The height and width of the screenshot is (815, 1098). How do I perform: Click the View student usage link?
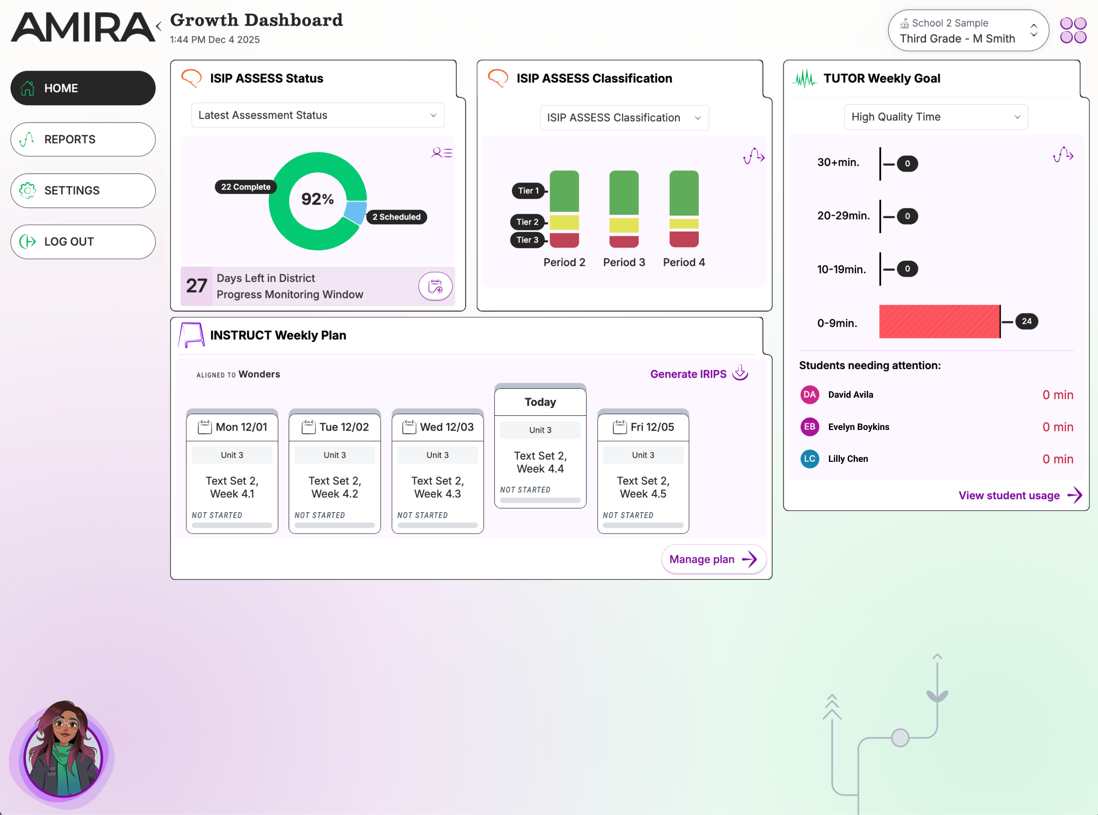point(1019,495)
